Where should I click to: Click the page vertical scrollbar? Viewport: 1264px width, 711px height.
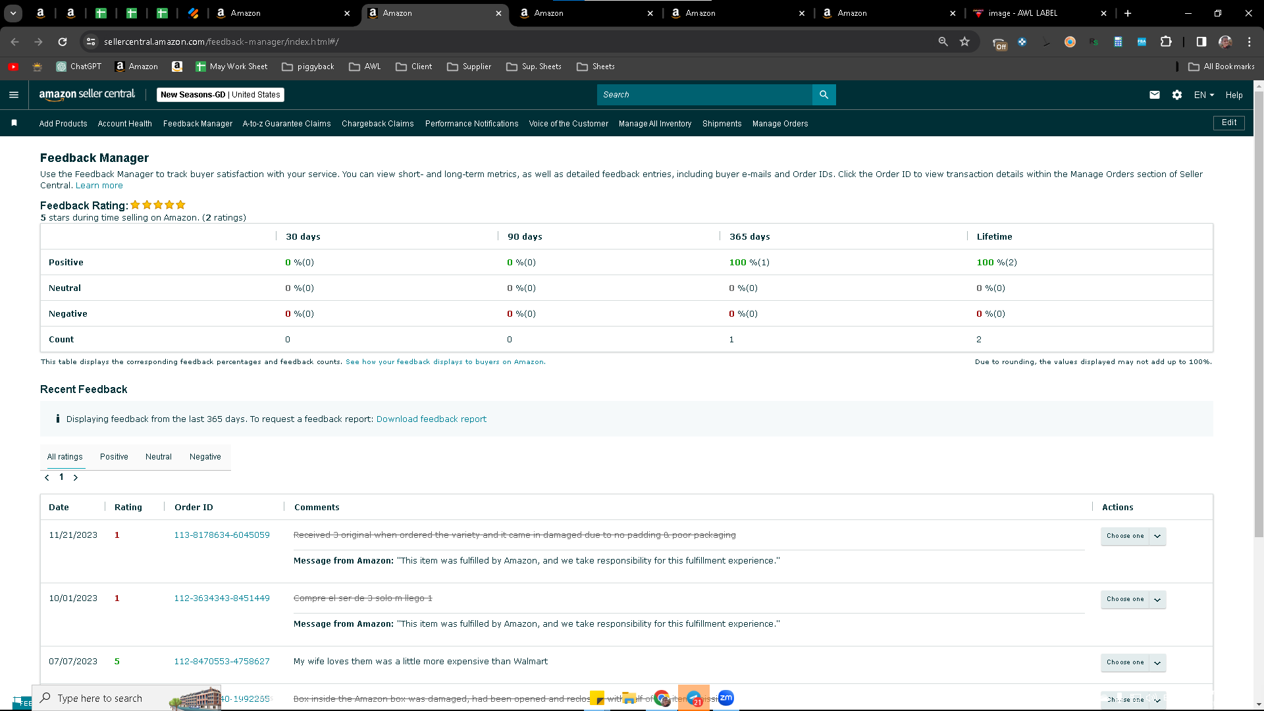(x=1259, y=316)
